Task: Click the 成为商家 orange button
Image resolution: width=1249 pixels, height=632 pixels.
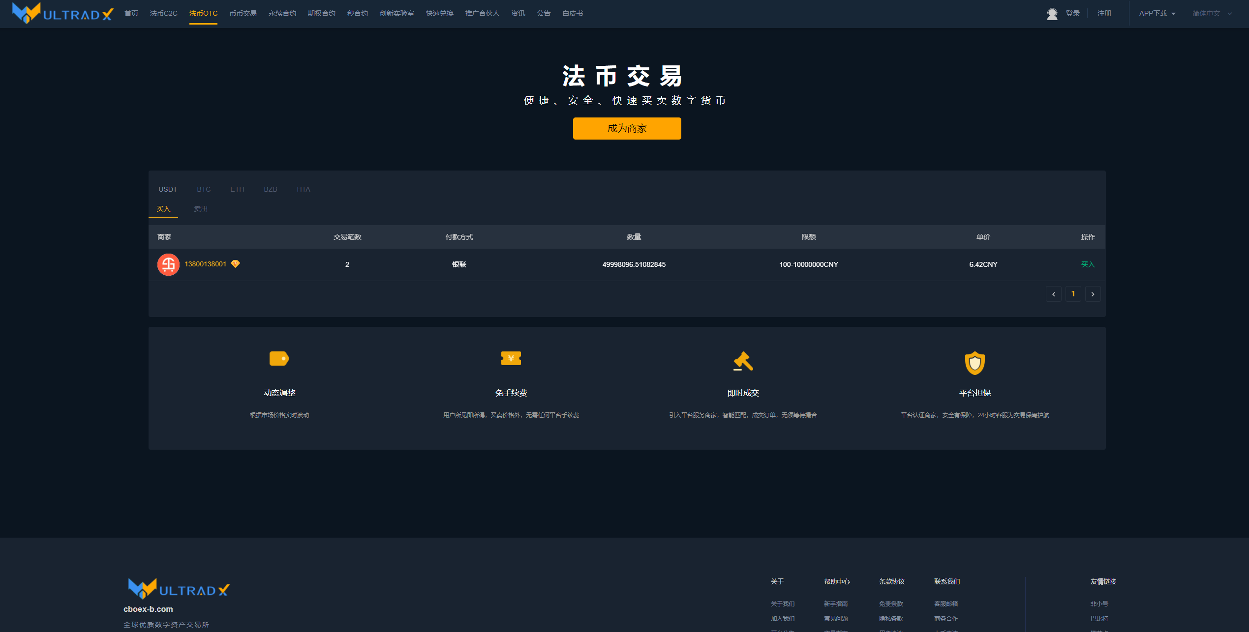Action: [x=627, y=128]
